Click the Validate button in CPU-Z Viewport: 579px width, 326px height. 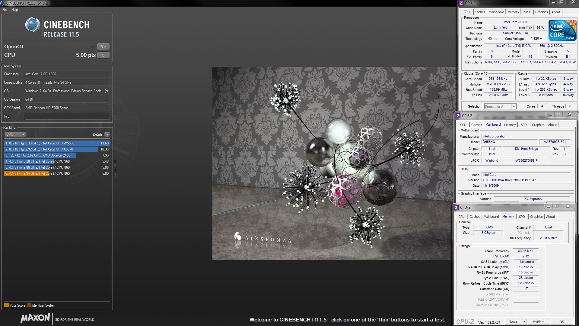coord(539,322)
